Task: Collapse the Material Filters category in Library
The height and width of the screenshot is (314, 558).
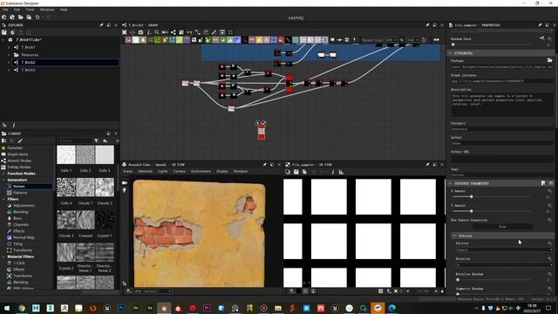Action: (3, 256)
